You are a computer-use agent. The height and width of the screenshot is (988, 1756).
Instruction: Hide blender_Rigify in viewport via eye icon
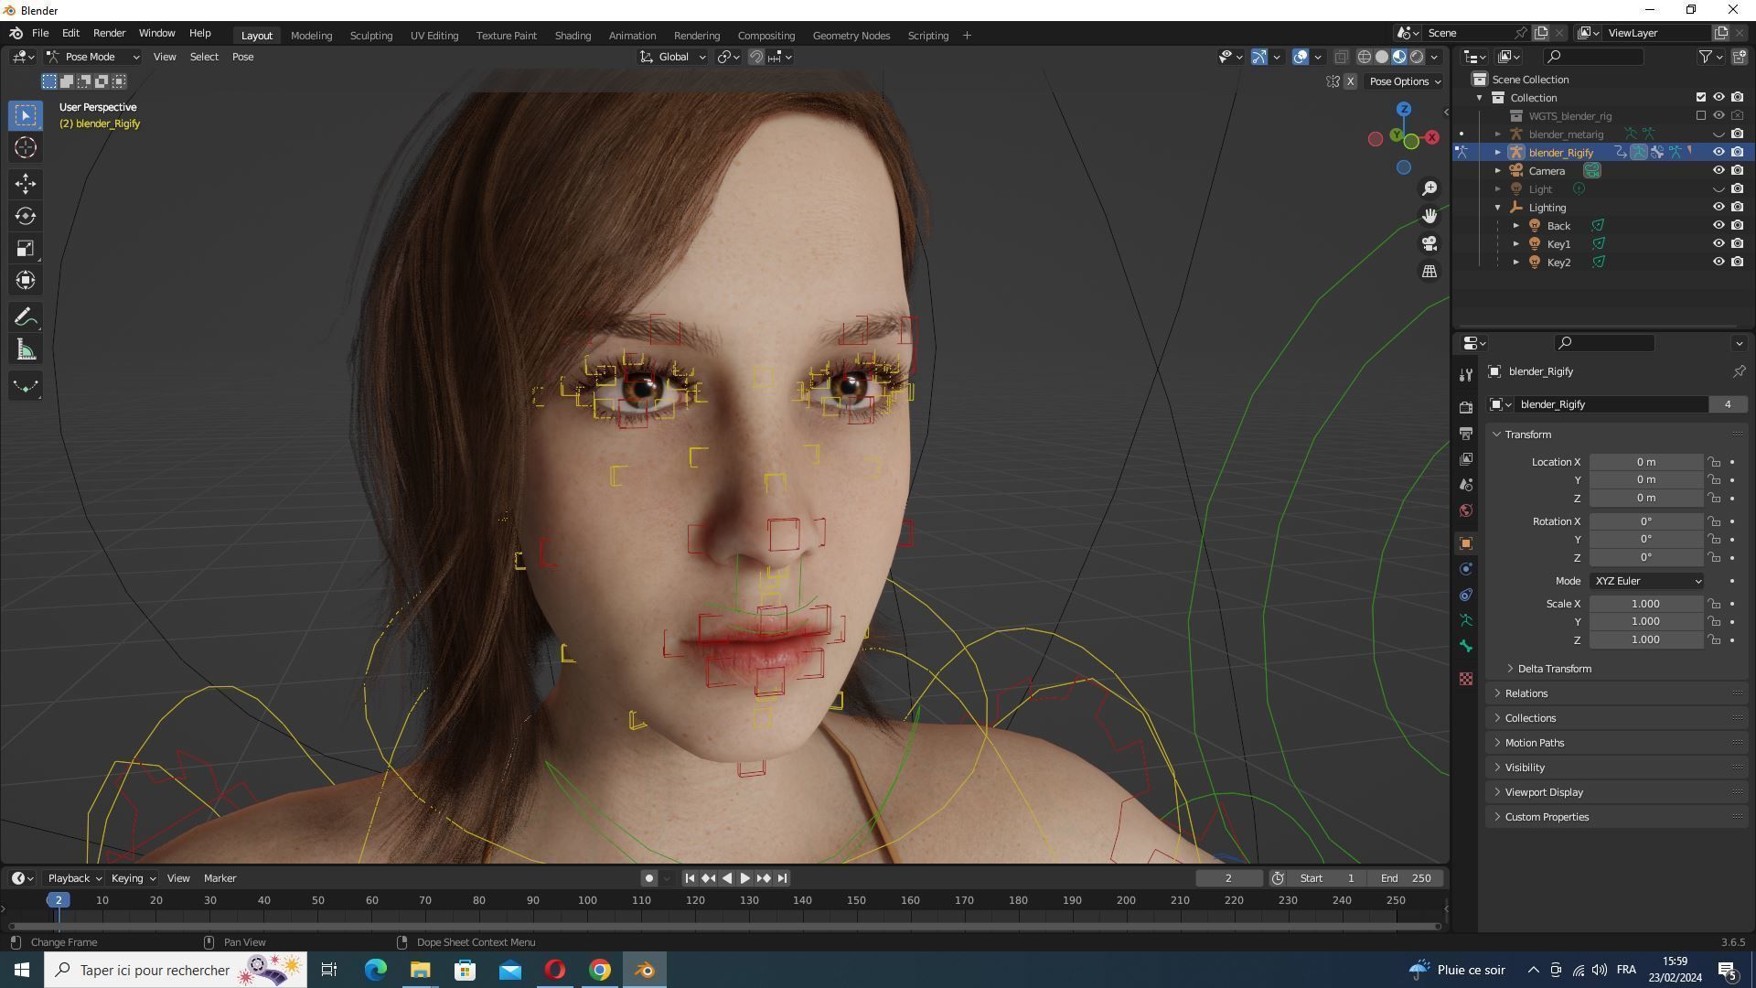1719,153
